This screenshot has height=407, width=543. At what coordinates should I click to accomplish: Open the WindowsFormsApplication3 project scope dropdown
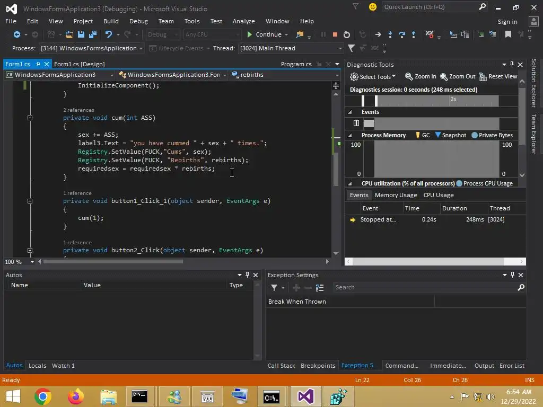[59, 75]
